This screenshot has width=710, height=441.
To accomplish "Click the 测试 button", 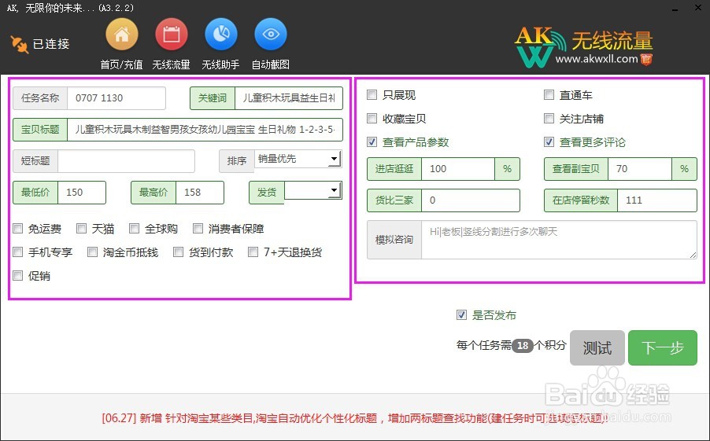I will click(x=597, y=347).
